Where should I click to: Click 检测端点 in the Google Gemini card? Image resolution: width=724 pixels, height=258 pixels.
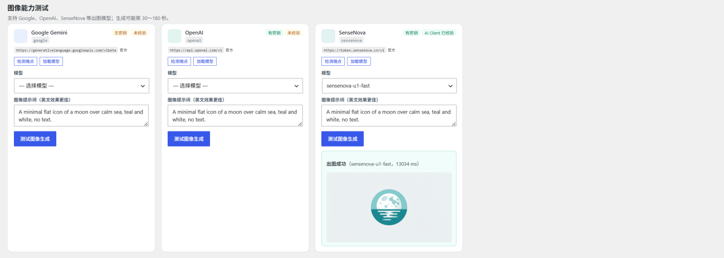(x=25, y=61)
